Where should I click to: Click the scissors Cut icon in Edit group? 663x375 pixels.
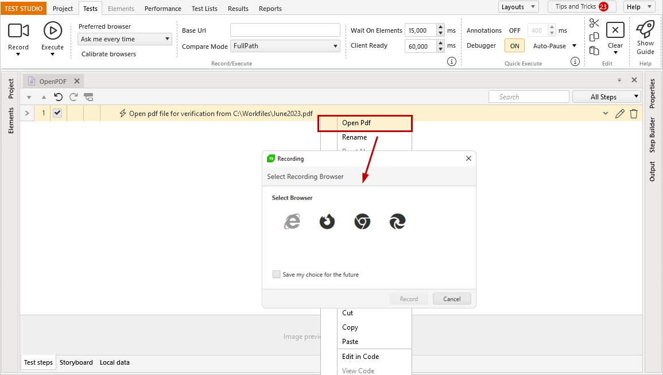tap(594, 24)
